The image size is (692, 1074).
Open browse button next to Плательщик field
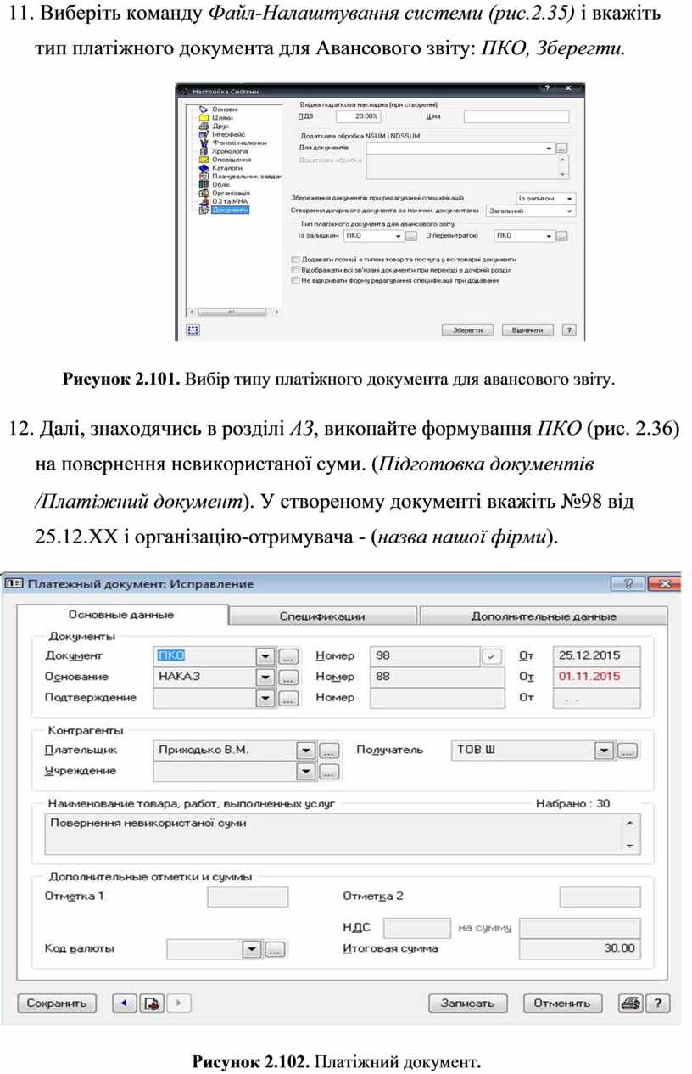pyautogui.click(x=329, y=751)
